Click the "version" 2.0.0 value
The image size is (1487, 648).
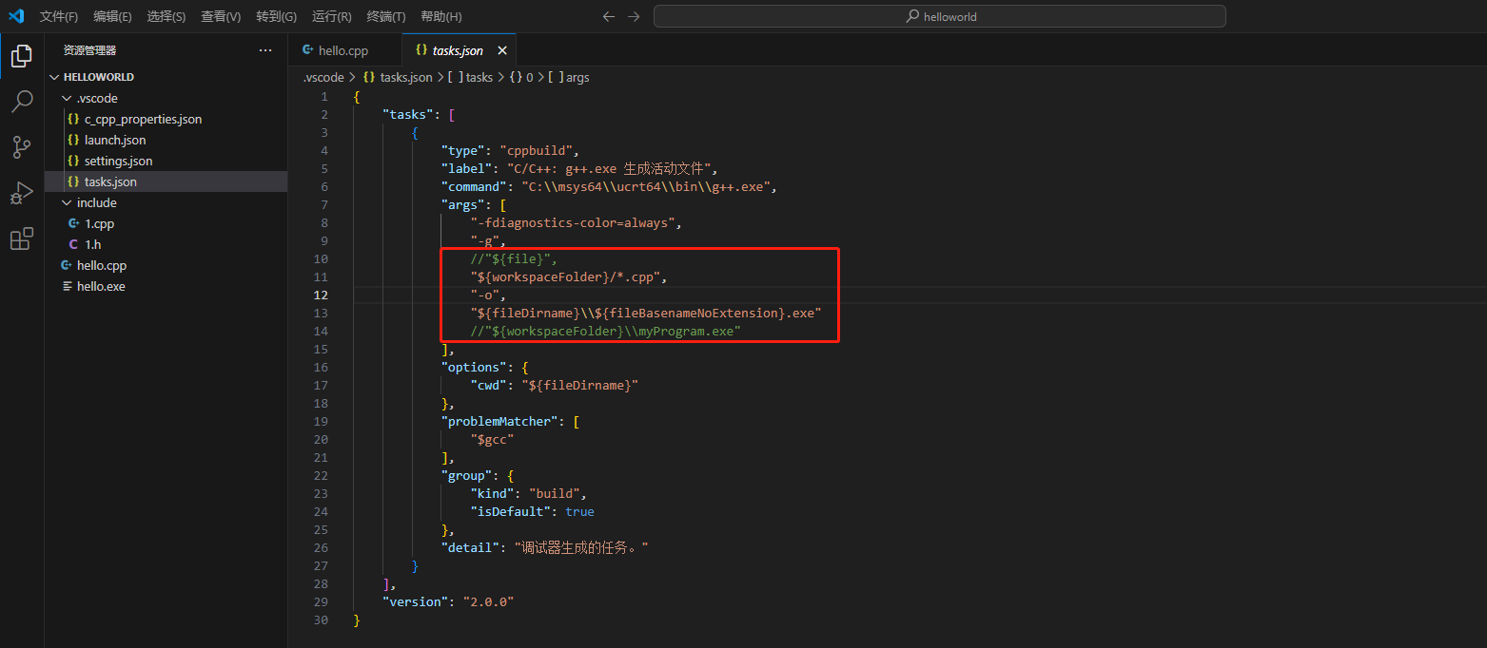point(488,601)
